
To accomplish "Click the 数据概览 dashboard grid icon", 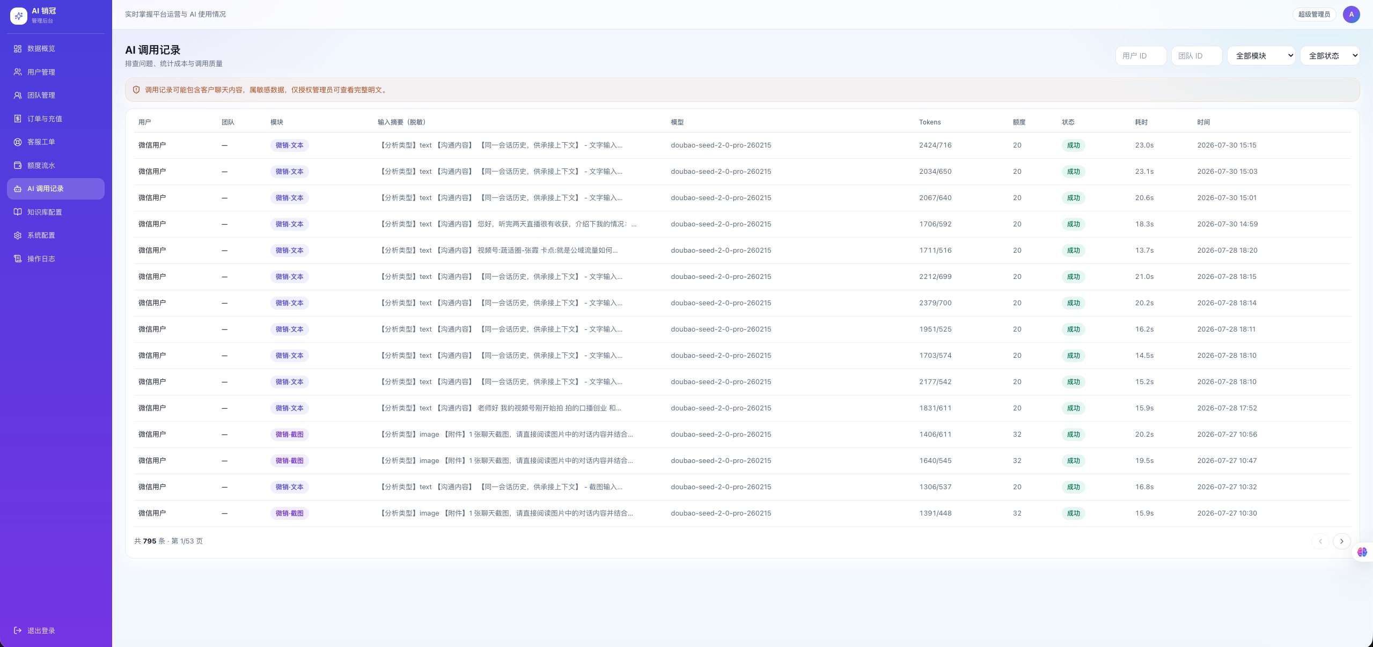I will tap(18, 49).
